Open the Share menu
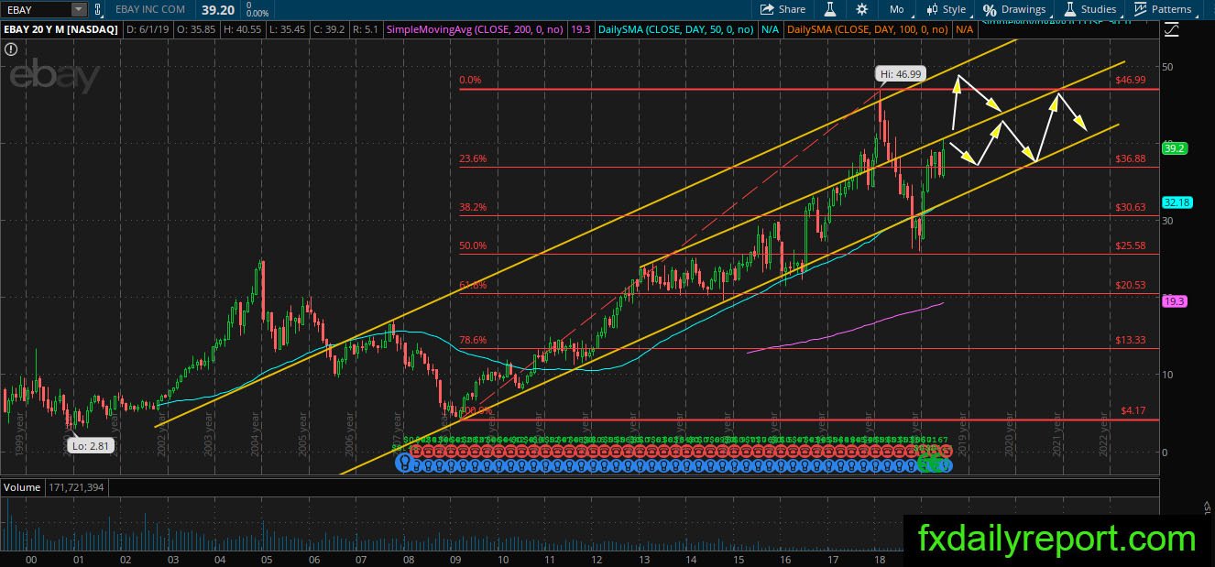Screen dimensions: 1215x567 (x=783, y=9)
